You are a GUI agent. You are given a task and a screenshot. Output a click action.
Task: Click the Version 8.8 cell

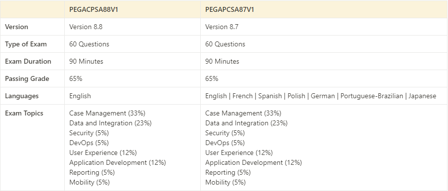point(86,27)
